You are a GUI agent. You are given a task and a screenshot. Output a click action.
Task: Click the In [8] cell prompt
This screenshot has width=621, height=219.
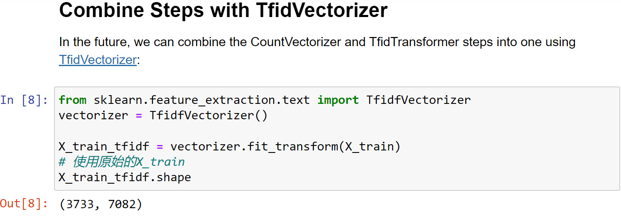tap(24, 100)
